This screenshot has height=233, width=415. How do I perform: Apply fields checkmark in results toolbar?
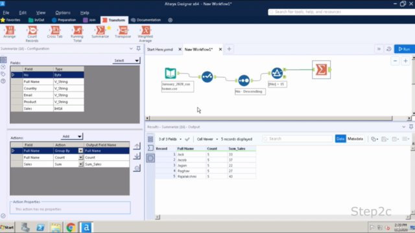187,139
